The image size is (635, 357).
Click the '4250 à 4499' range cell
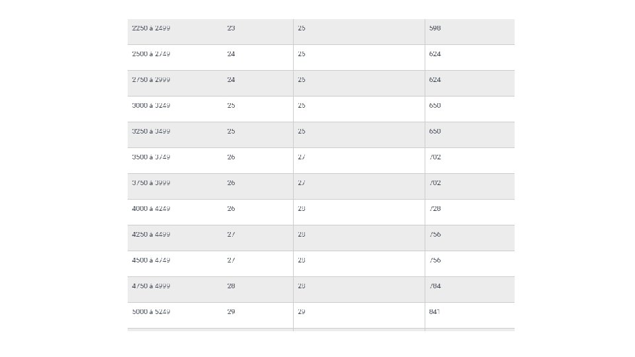click(x=151, y=234)
